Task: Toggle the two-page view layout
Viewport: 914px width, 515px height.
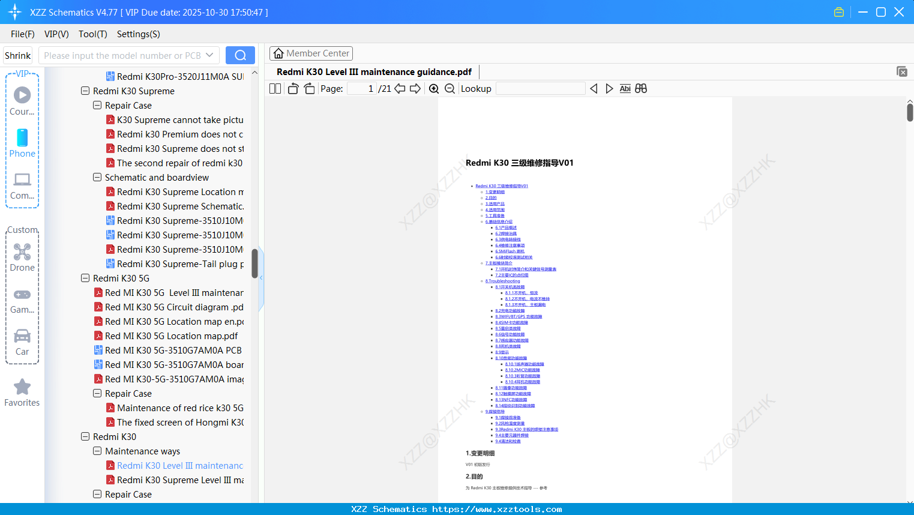Action: pos(275,89)
